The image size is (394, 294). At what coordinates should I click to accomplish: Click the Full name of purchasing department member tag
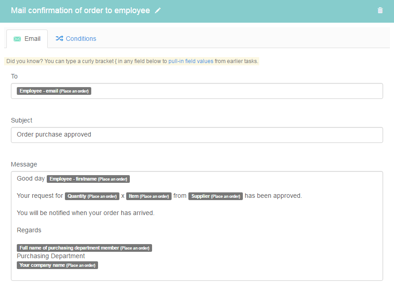[x=84, y=248]
